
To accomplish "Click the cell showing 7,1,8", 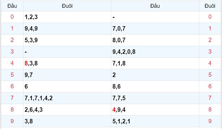I will coord(155,63).
